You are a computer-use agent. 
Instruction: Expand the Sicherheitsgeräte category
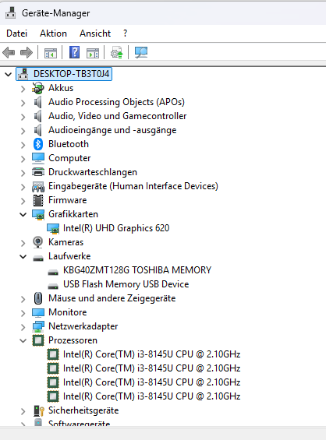23,412
